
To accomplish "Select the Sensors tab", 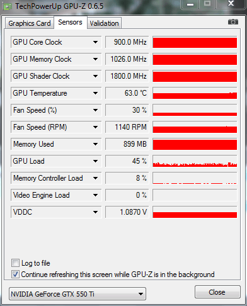I will click(70, 22).
